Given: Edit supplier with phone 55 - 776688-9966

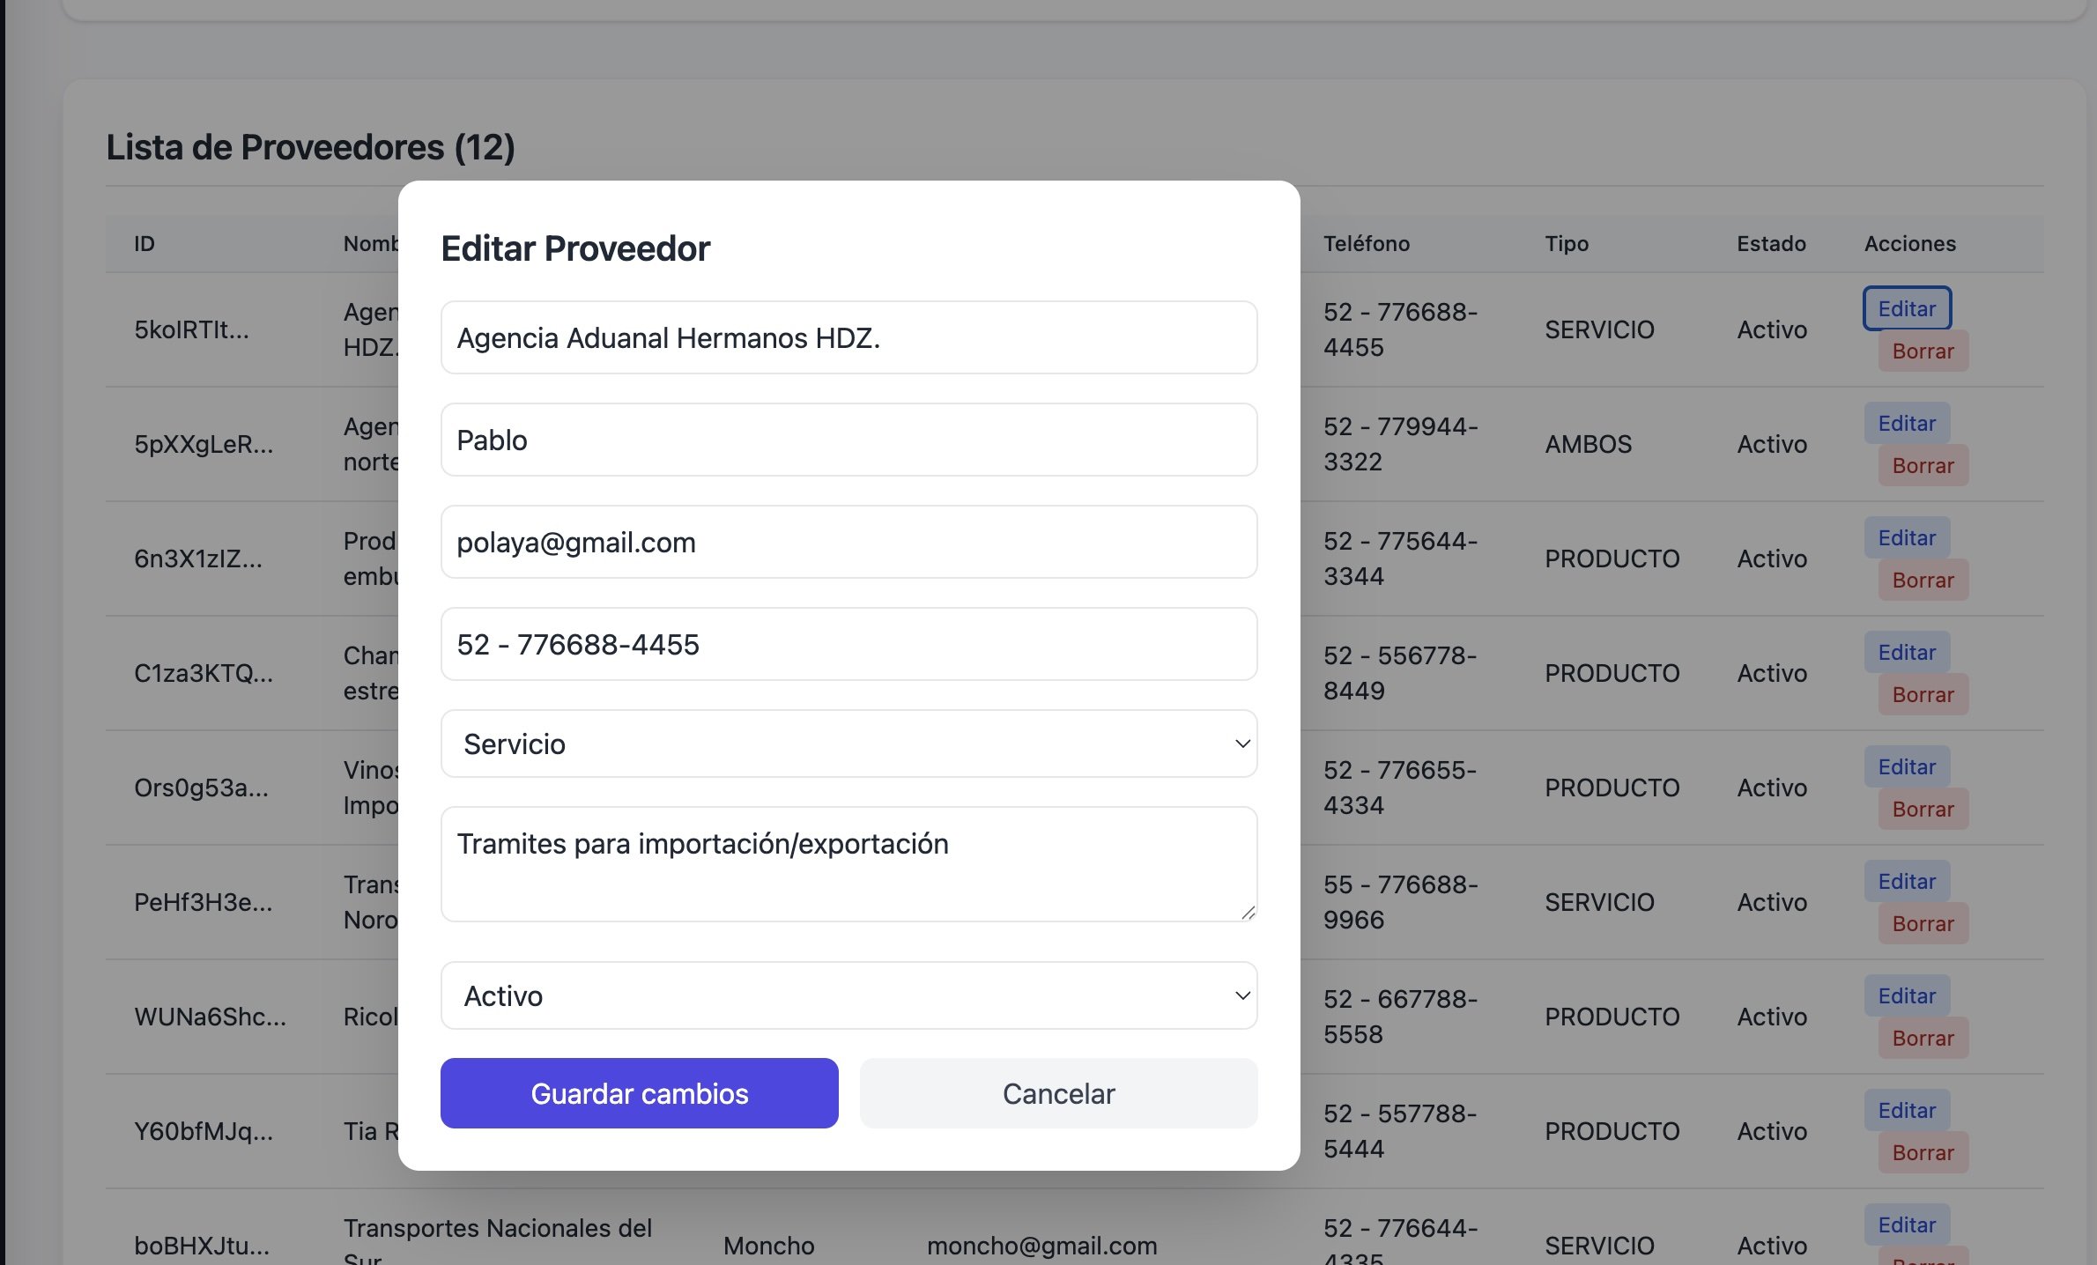Looking at the screenshot, I should [x=1907, y=882].
